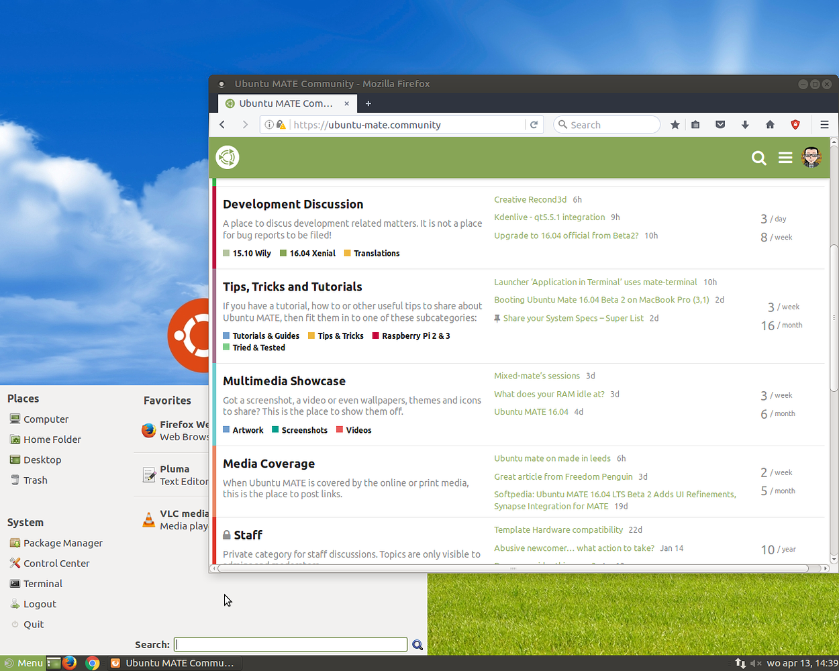Open the network indicator in system tray

[x=740, y=663]
